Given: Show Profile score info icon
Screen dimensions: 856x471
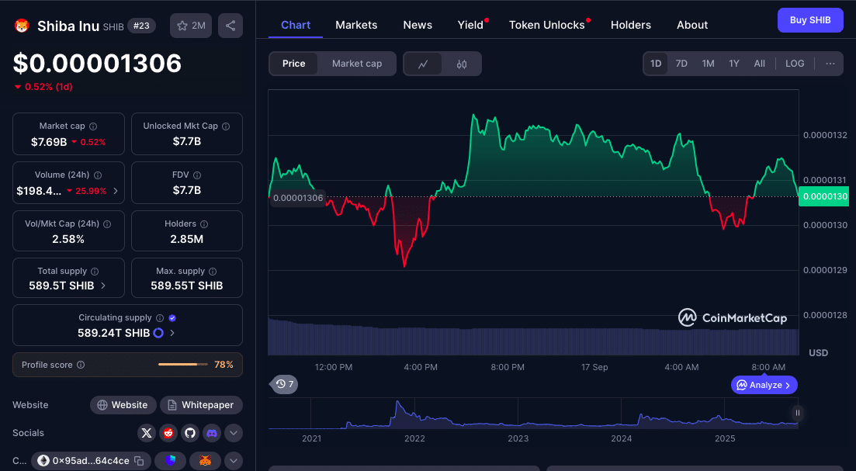Looking at the screenshot, I should pyautogui.click(x=81, y=365).
